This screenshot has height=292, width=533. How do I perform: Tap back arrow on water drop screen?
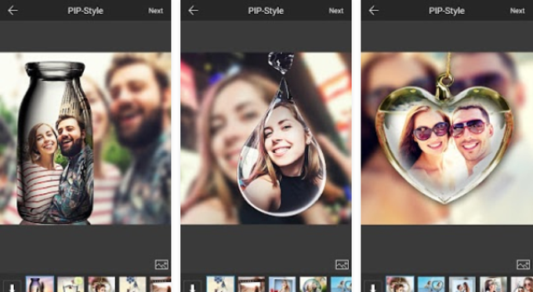click(x=193, y=10)
